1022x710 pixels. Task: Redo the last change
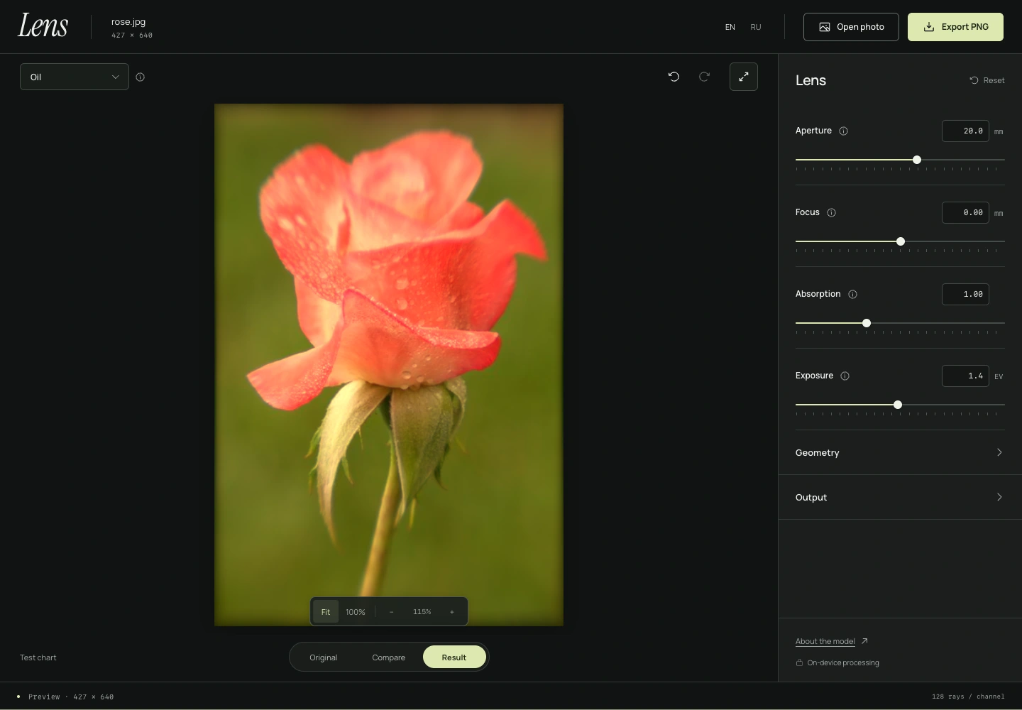[x=704, y=77]
